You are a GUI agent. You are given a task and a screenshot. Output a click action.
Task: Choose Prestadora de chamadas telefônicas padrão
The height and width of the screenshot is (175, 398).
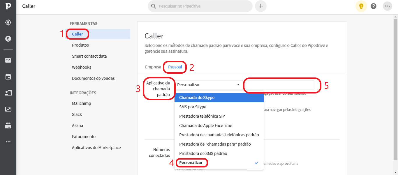coord(219,135)
